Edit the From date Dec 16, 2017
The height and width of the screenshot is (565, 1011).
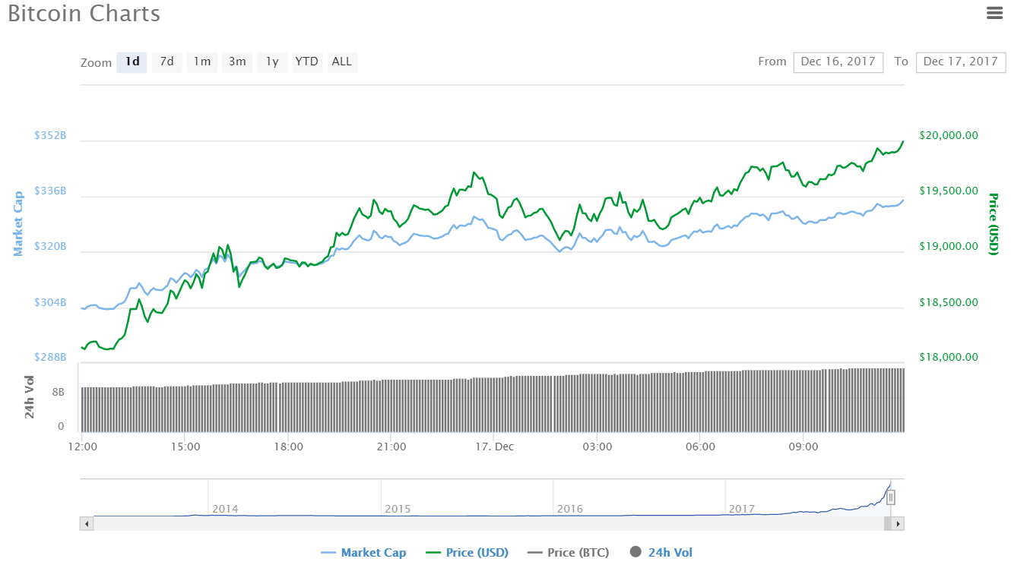pyautogui.click(x=838, y=62)
